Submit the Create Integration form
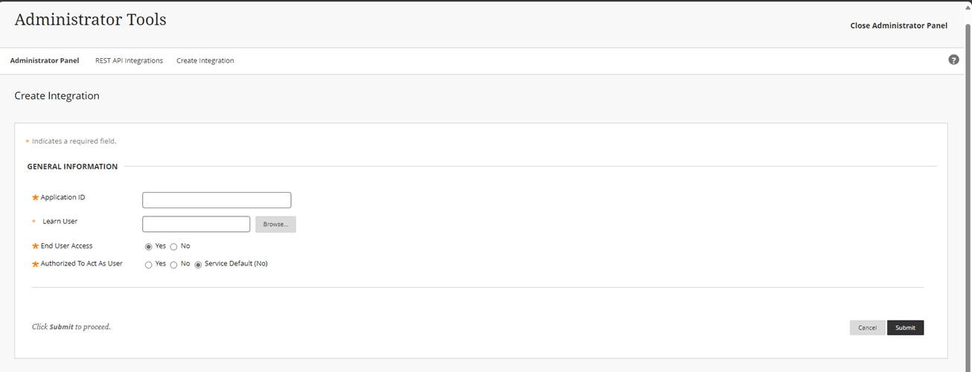972x372 pixels. (x=905, y=327)
